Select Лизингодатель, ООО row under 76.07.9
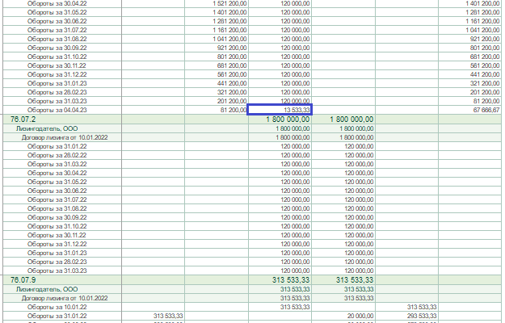This screenshot has width=505, height=323. pyautogui.click(x=47, y=289)
